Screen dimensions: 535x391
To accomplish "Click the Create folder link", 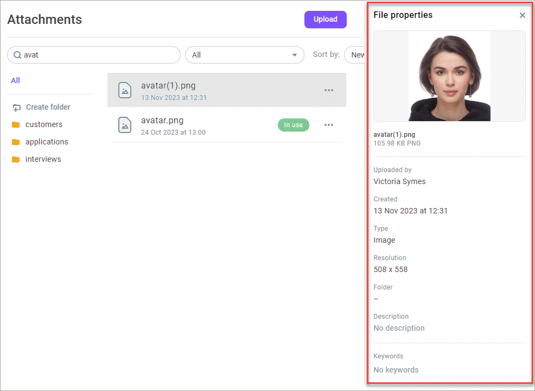I will [48, 107].
